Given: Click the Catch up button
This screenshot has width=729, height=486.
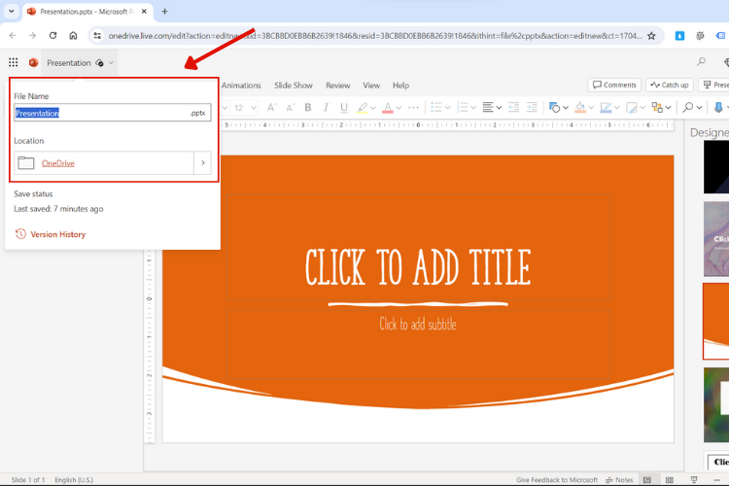Looking at the screenshot, I should tap(670, 85).
